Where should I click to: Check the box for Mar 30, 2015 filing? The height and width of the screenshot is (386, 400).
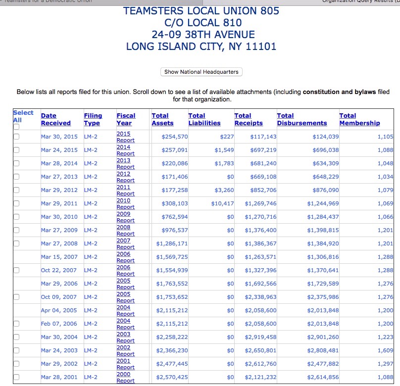point(16,137)
